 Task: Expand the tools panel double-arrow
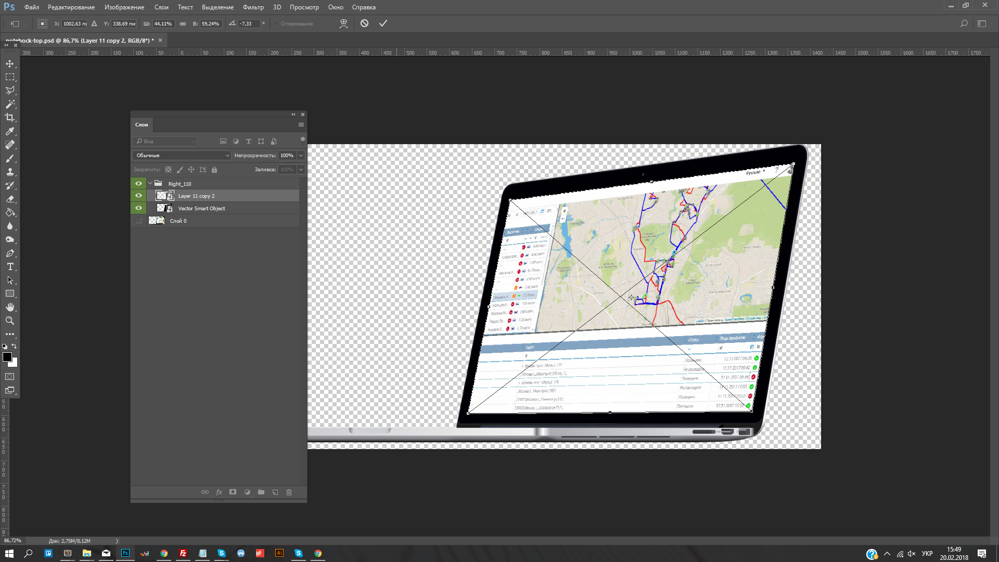(x=6, y=45)
